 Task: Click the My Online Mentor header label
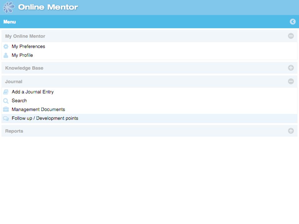point(25,36)
